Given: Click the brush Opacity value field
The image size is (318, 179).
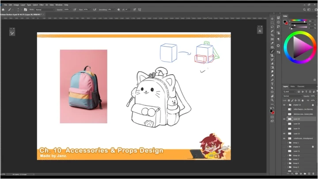Looking at the screenshot, I should click(67, 9).
